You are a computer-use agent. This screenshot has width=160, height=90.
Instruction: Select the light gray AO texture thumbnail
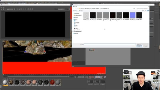click(x=86, y=15)
